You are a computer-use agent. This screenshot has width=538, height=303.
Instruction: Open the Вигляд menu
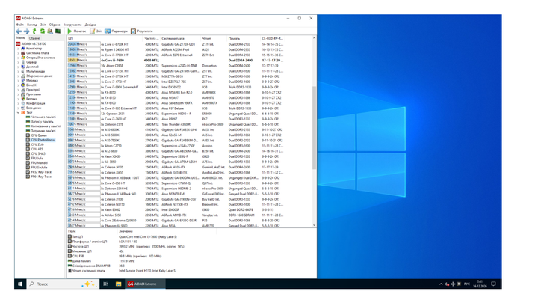click(32, 25)
